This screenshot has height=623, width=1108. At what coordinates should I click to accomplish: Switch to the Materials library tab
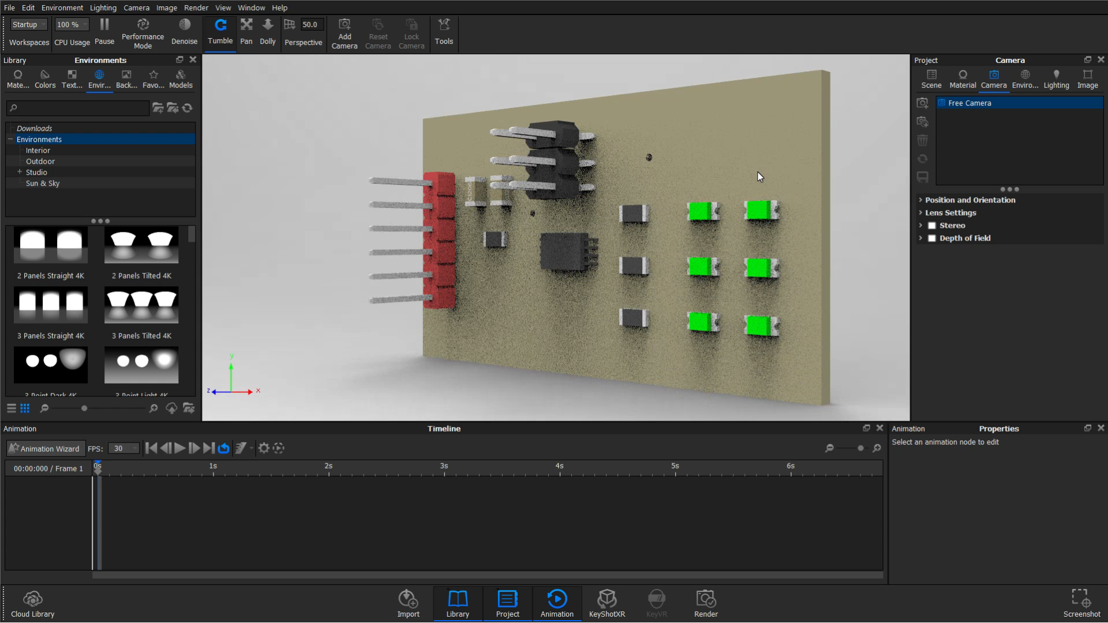[x=18, y=79]
